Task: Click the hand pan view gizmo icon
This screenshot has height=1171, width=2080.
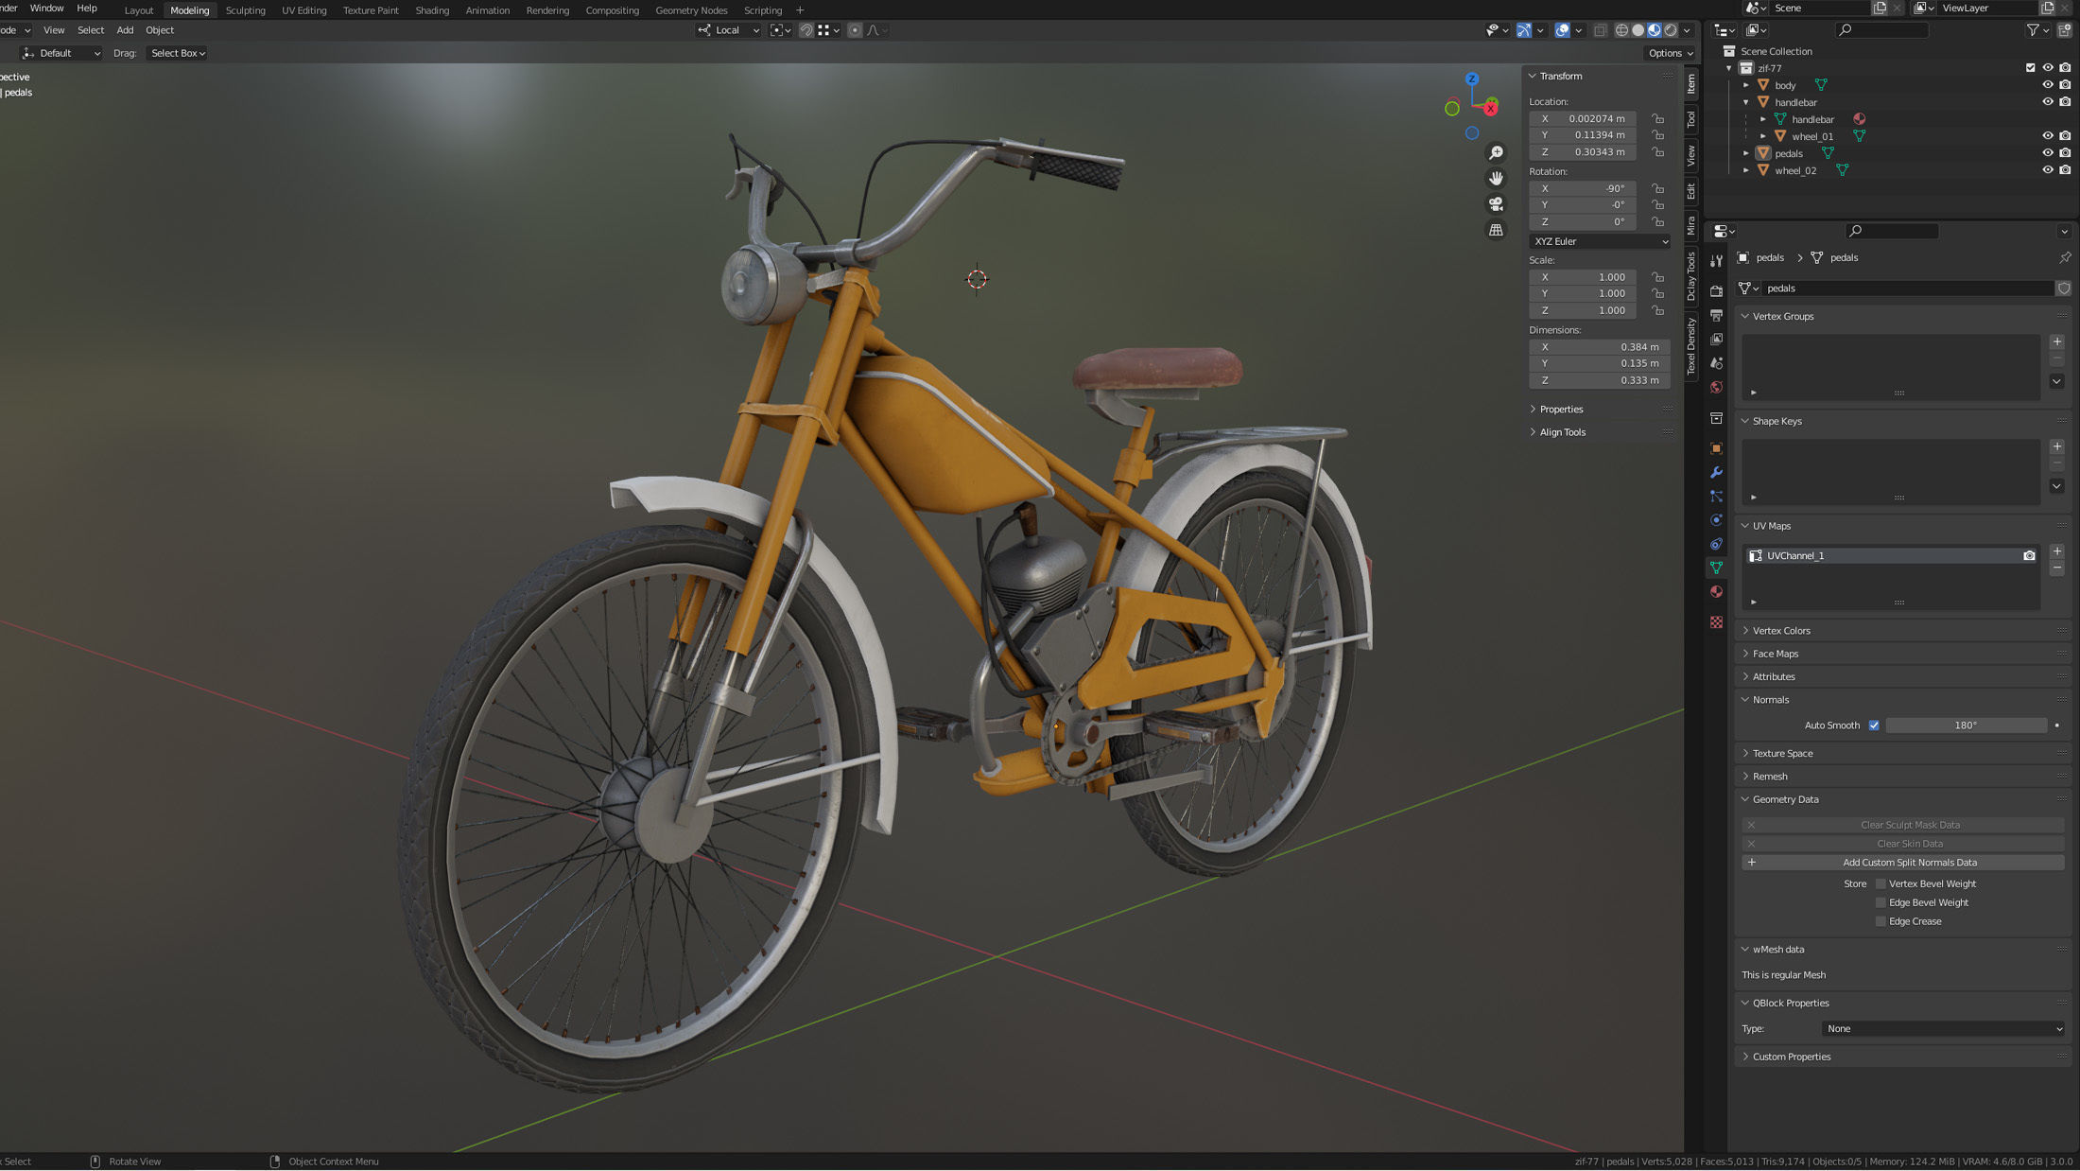Action: [x=1496, y=179]
